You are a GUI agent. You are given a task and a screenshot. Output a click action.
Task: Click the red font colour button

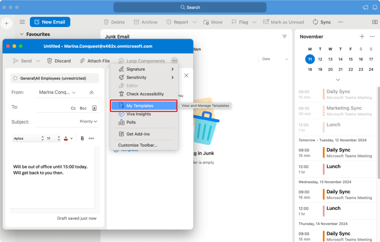tap(66, 138)
